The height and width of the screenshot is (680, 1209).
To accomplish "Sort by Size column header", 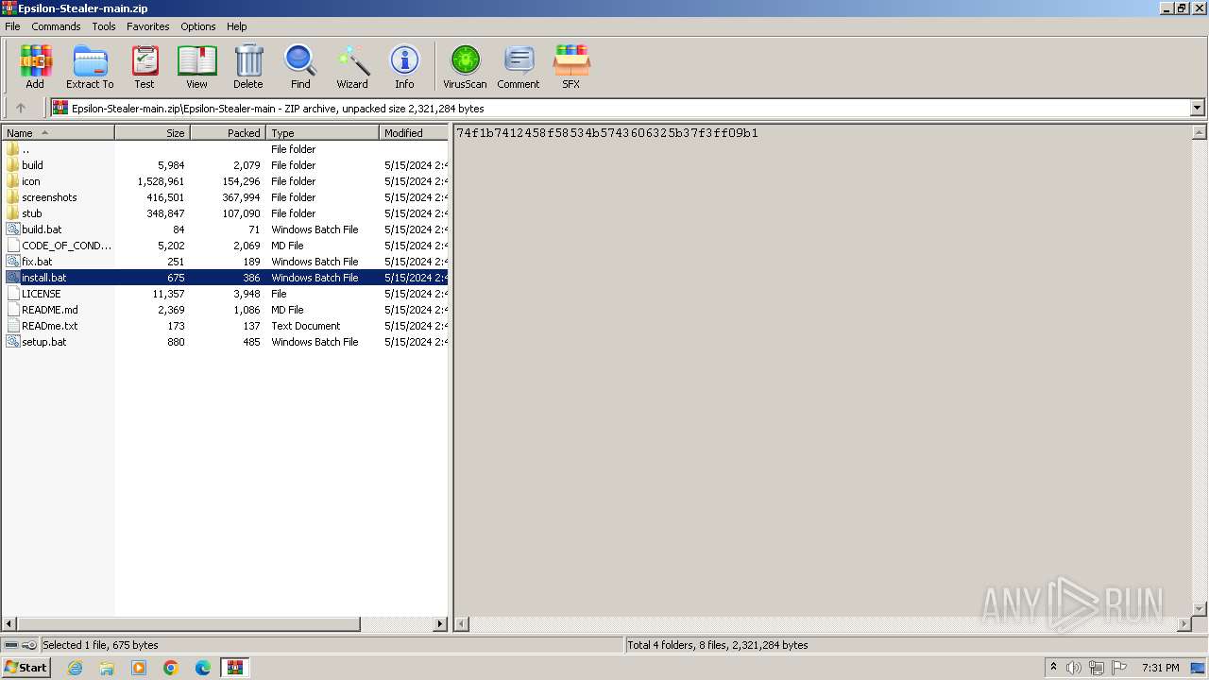I will coord(153,133).
